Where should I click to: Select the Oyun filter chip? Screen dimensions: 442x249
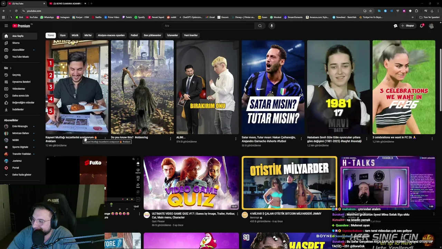pos(63,35)
